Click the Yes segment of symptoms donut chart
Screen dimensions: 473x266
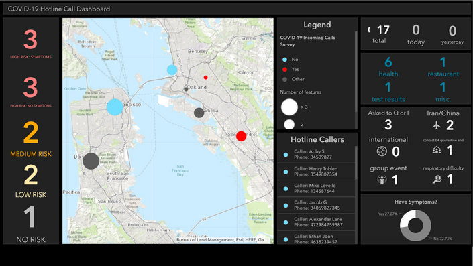407,219
